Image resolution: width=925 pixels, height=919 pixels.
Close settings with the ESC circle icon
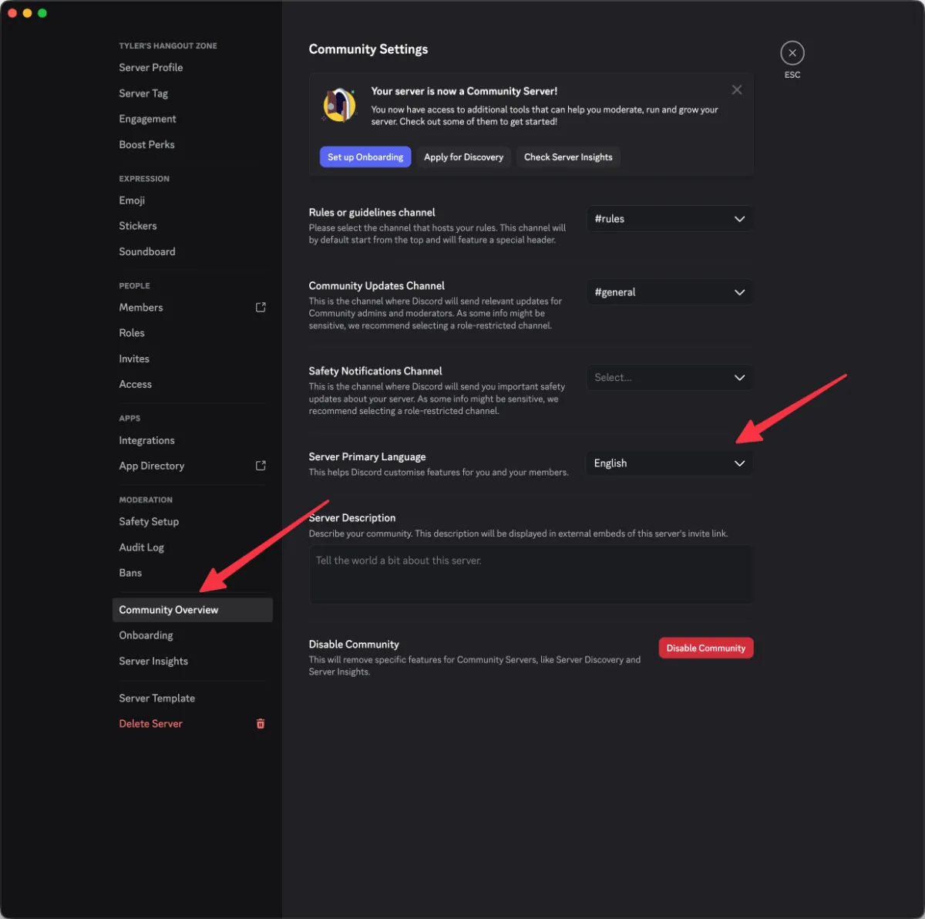pyautogui.click(x=792, y=53)
